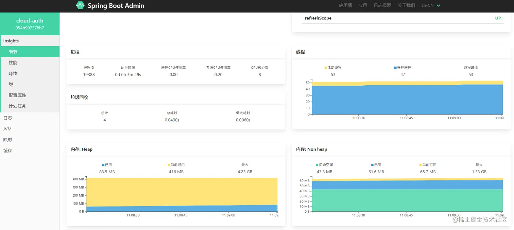Open the 应用墙 nav item
Image resolution: width=514 pixels, height=230 pixels.
pos(345,5)
